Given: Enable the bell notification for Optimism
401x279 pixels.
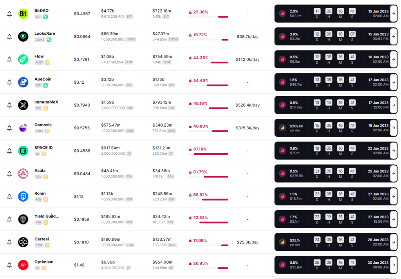Looking at the screenshot, I should [9, 265].
